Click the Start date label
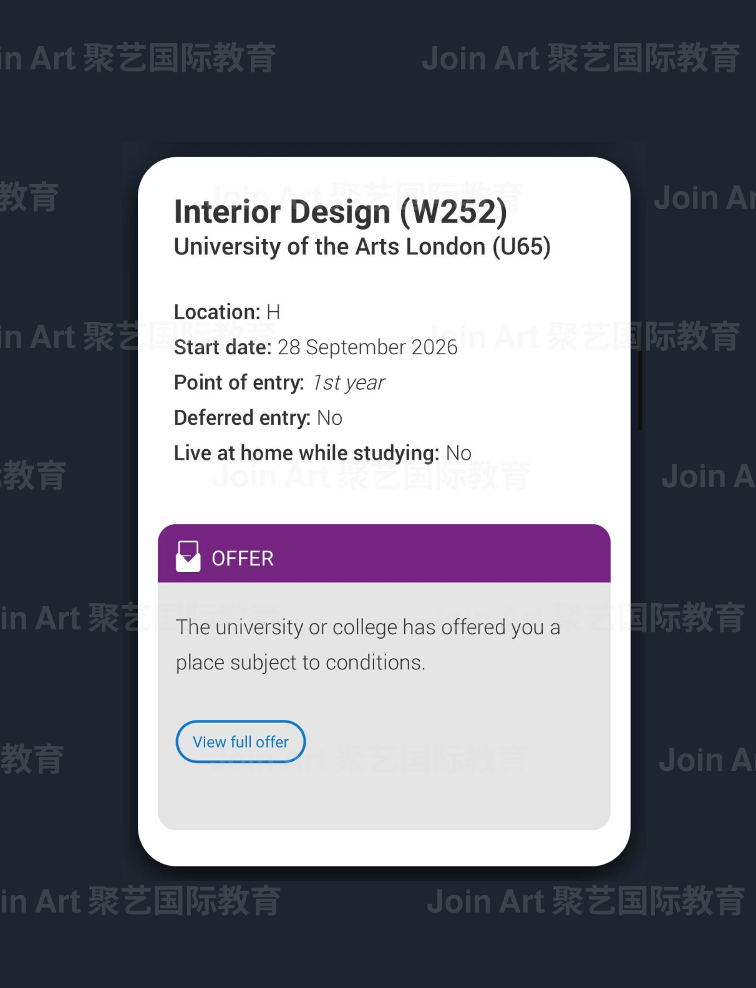Image resolution: width=756 pixels, height=988 pixels. click(223, 347)
